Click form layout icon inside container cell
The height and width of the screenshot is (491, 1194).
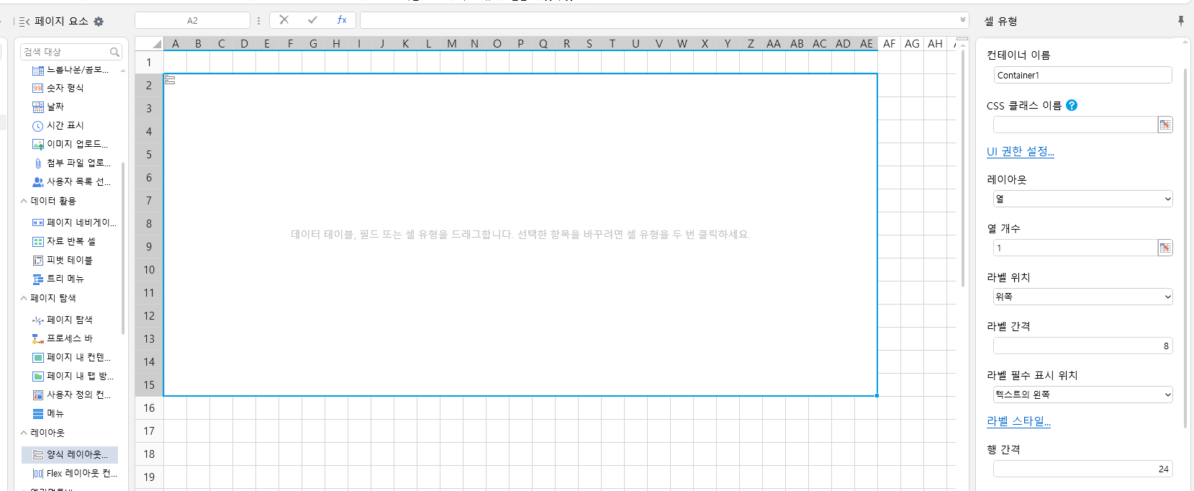coord(170,79)
